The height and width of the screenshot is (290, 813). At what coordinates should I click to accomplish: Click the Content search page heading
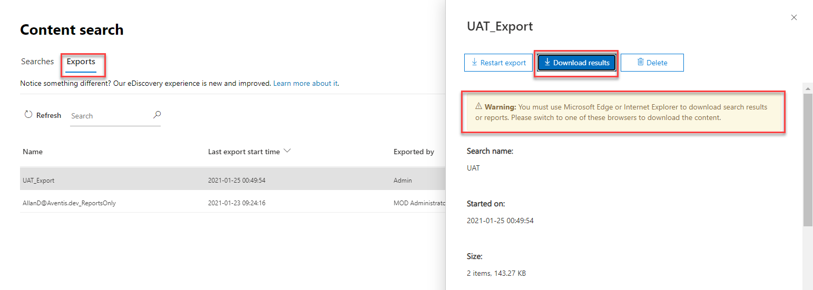pos(72,30)
